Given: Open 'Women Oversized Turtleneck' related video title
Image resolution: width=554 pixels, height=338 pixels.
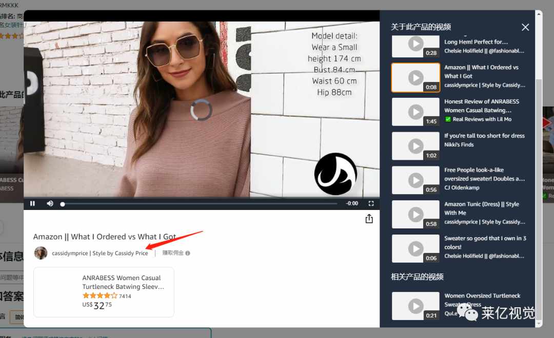Looking at the screenshot, I should click(482, 300).
